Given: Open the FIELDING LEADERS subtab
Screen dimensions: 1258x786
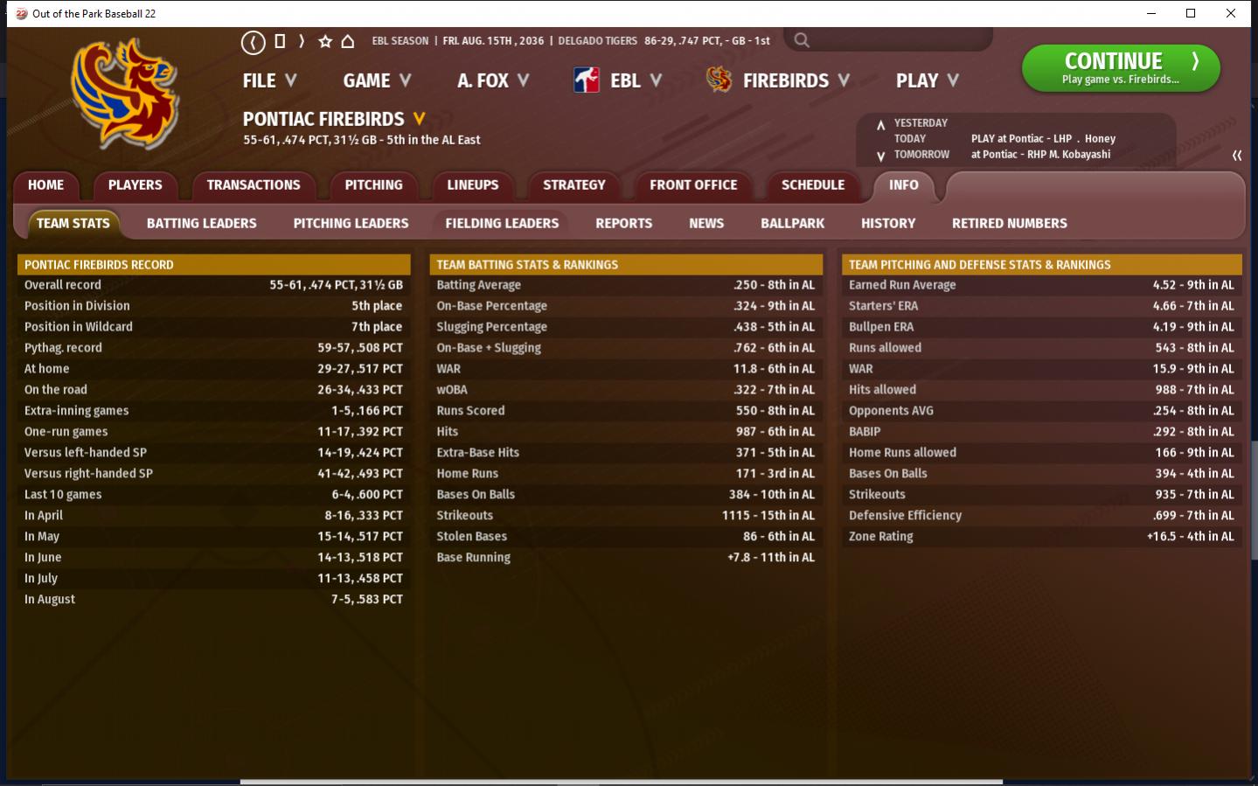Looking at the screenshot, I should [502, 224].
